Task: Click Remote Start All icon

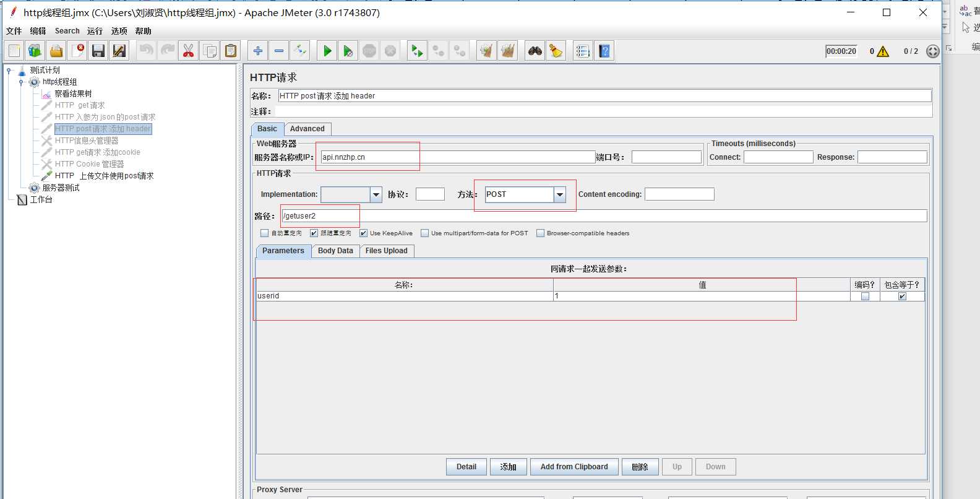Action: point(418,51)
